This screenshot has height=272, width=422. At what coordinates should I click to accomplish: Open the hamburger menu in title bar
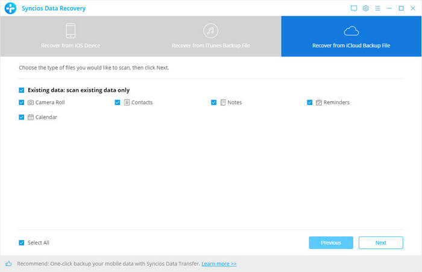click(377, 8)
